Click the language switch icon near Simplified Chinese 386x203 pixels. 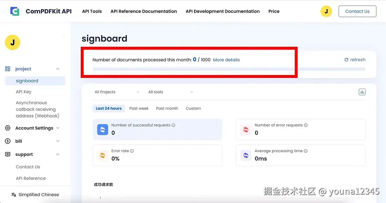tap(13, 194)
